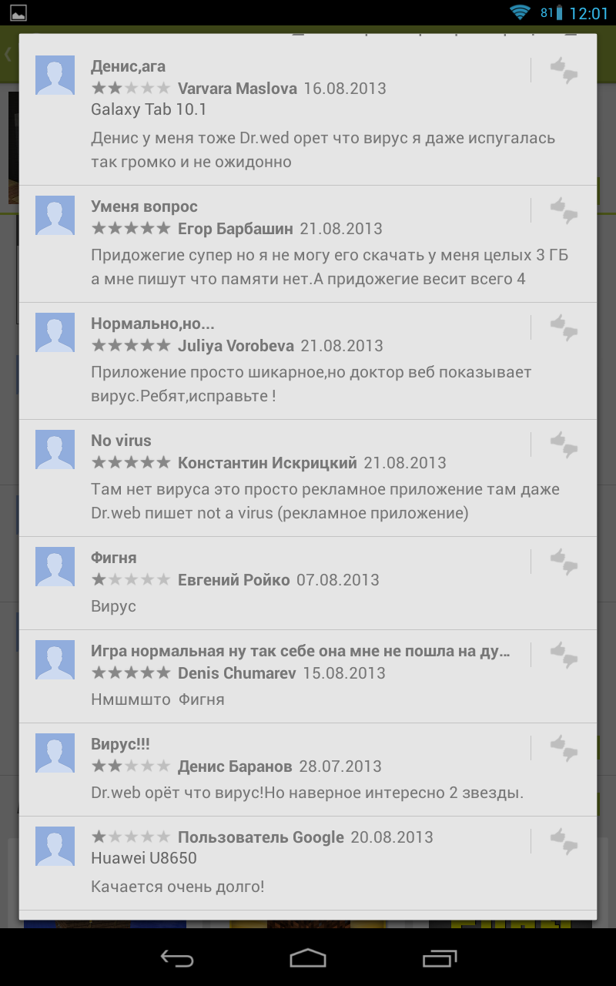Tap thumbs icon on Juliya Vorobeva's review
Image resolution: width=616 pixels, height=986 pixels.
click(564, 327)
